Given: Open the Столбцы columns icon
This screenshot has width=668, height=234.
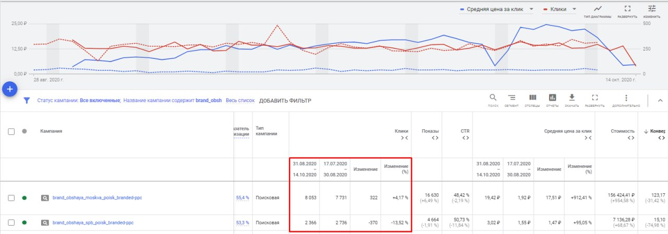Looking at the screenshot, I should coord(532,97).
